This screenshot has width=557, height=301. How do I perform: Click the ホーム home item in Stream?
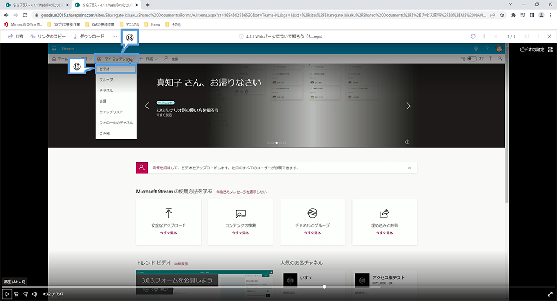pos(60,59)
